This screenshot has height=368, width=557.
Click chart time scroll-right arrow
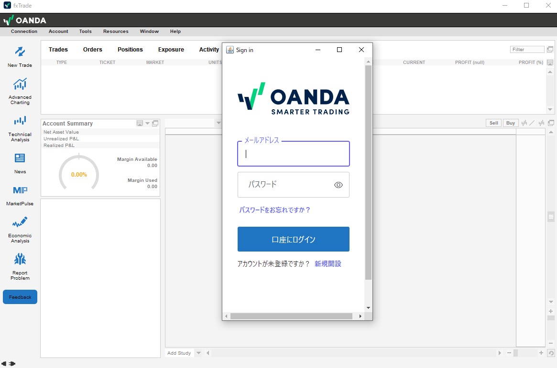(500, 353)
